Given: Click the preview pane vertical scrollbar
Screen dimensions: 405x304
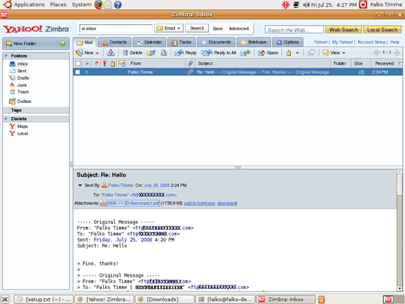Looking at the screenshot, I should tap(399, 230).
